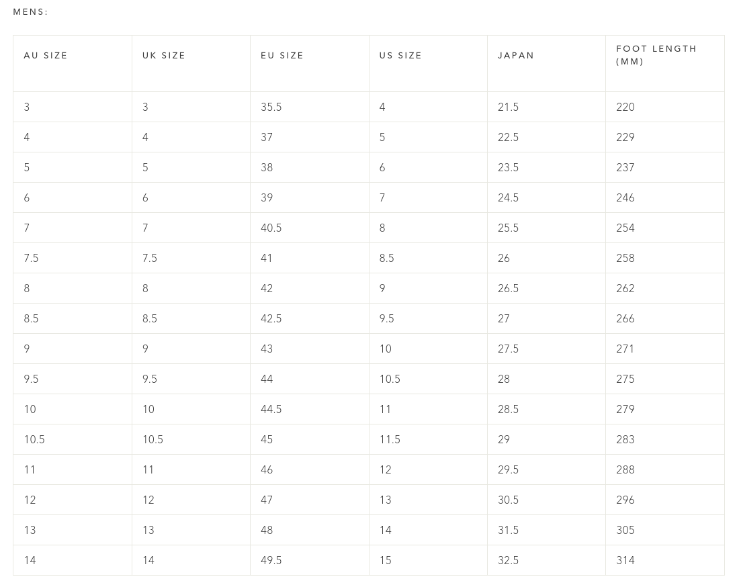
Task: Select Japan size 29.5 cell
Action: 508,469
